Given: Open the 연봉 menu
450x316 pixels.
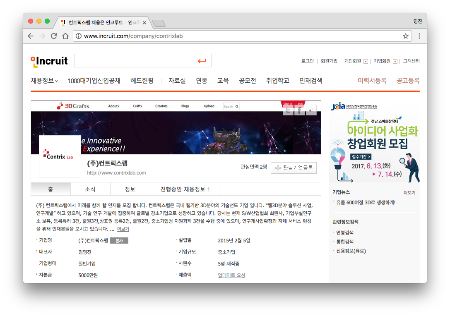Looking at the screenshot, I should click(202, 81).
